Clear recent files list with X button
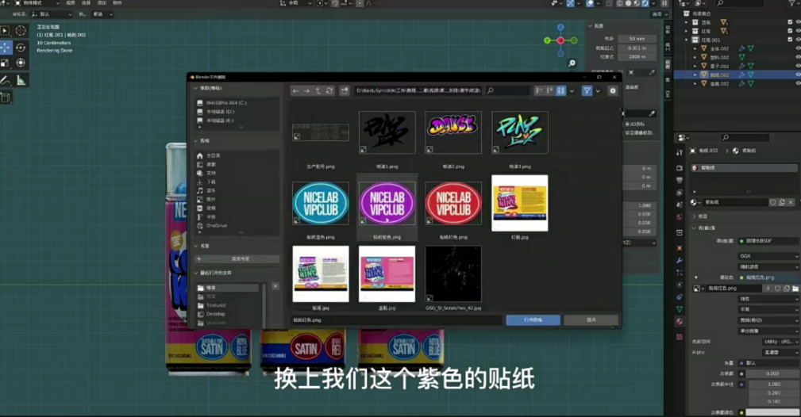The height and width of the screenshot is (417, 801). 275,286
